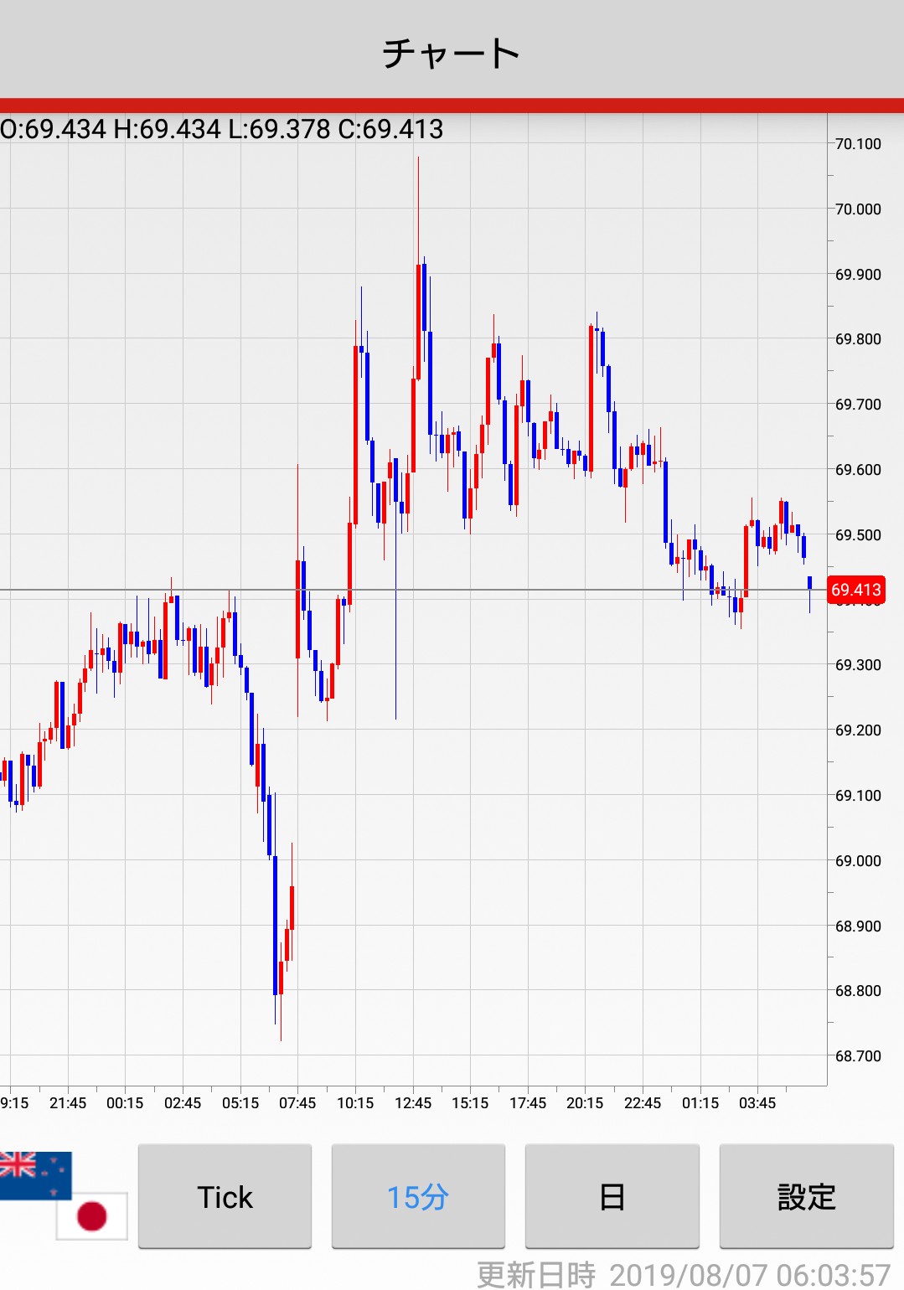Tap the Japan flag icon
904x1290 pixels.
coord(92,1215)
